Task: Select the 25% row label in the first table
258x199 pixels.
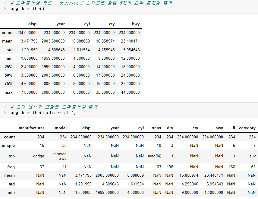Action: pyautogui.click(x=8, y=67)
